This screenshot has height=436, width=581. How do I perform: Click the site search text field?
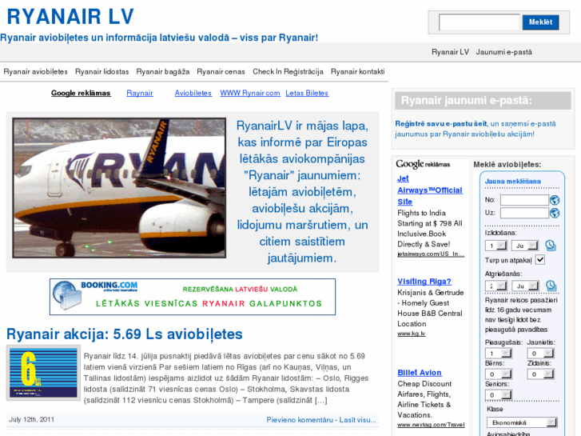click(480, 22)
